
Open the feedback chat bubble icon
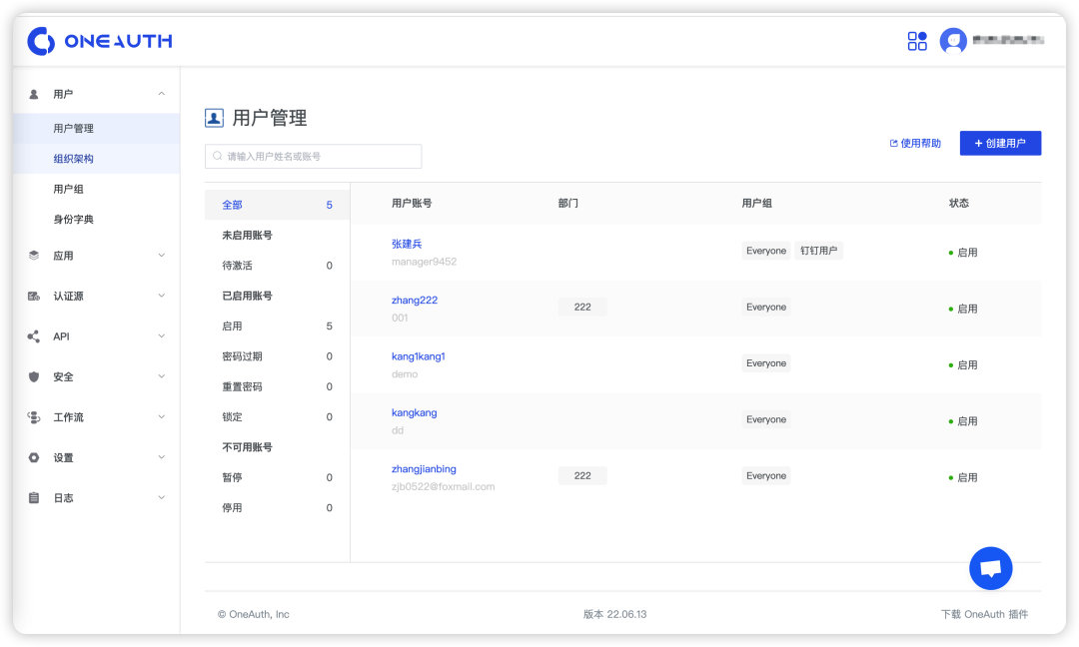pos(990,568)
